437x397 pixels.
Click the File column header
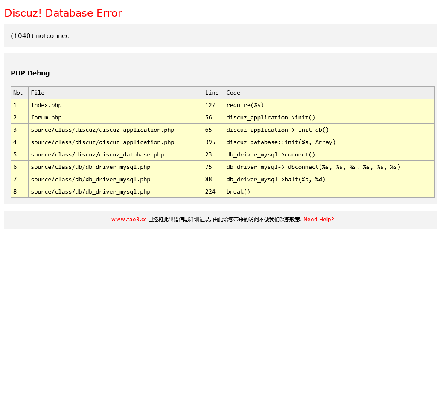coord(38,93)
